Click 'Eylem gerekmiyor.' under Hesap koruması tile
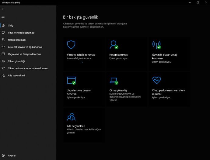Screen dimensions: 210x160 pos(119,58)
